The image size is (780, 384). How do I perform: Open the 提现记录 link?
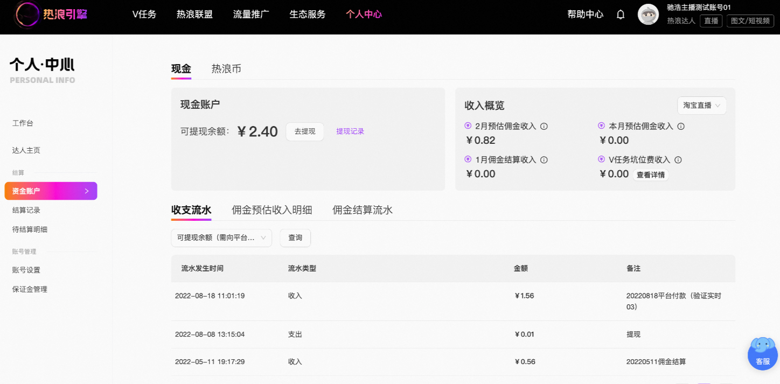pos(350,131)
